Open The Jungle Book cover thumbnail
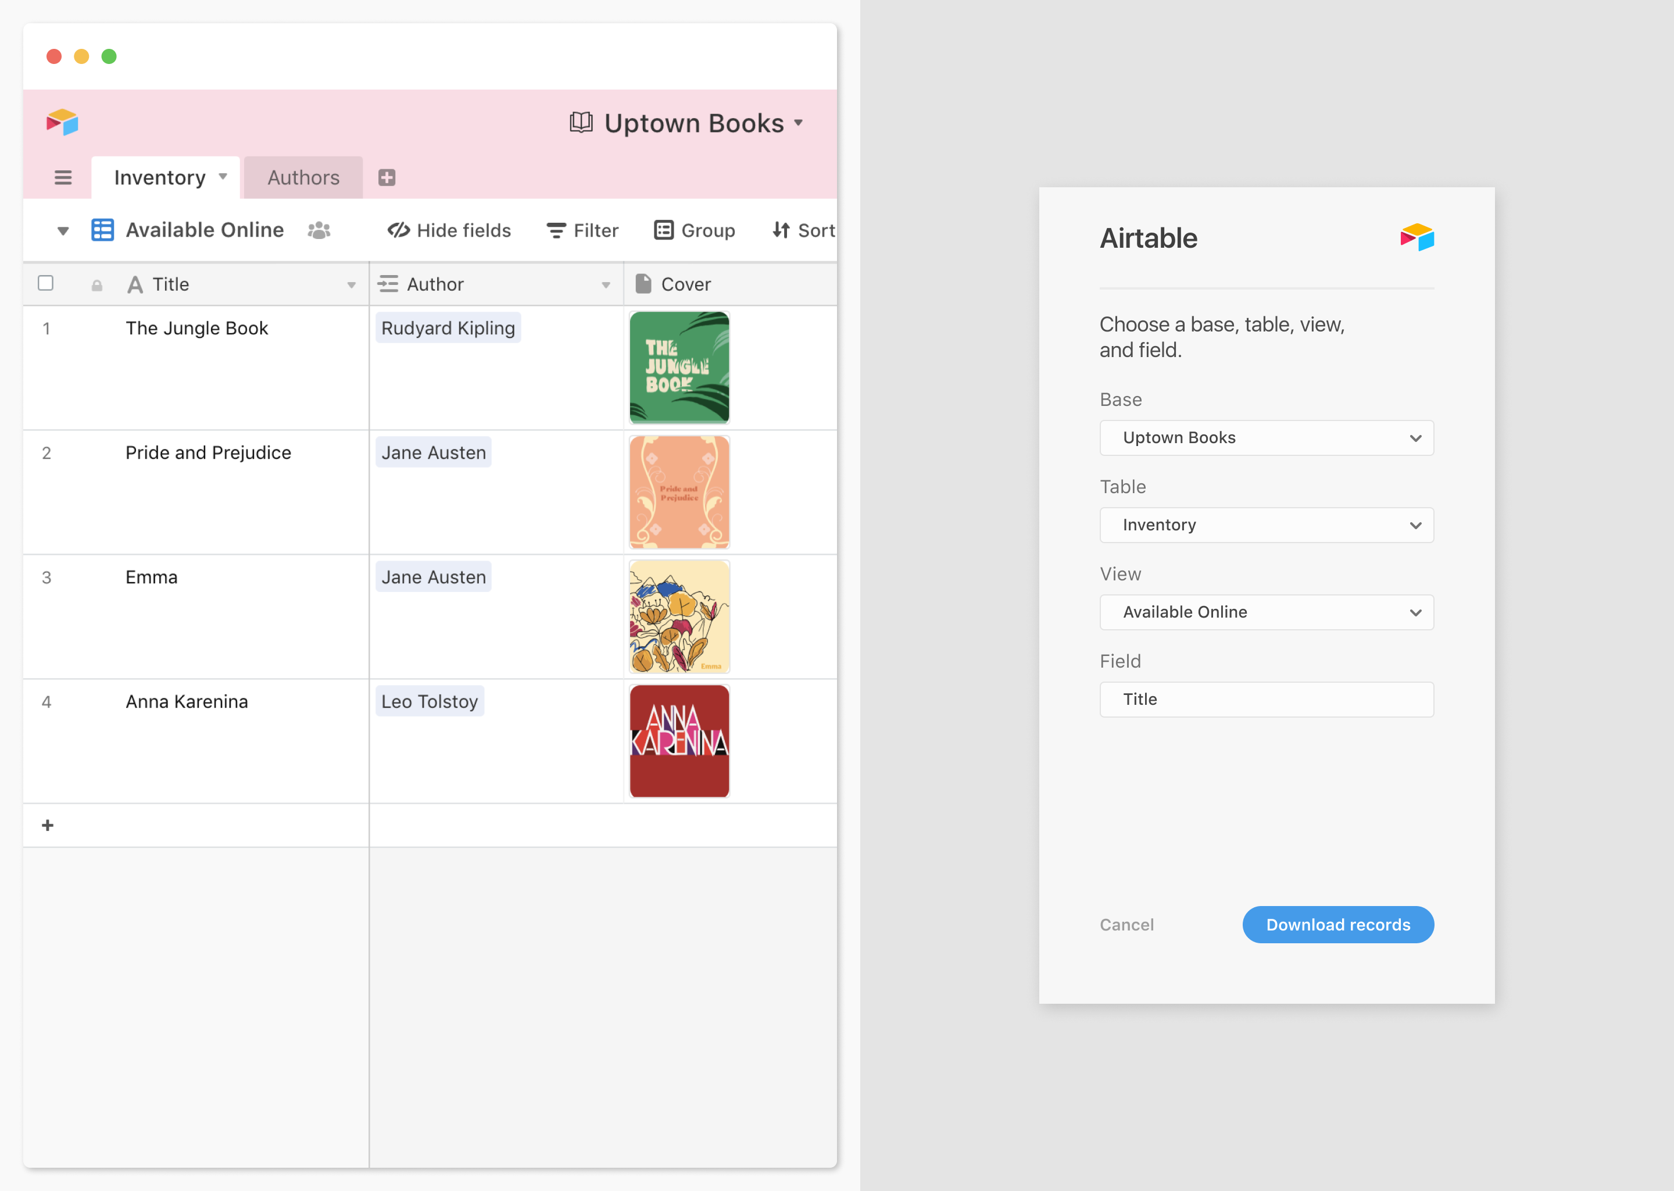 pyautogui.click(x=679, y=368)
